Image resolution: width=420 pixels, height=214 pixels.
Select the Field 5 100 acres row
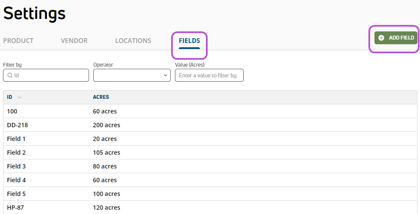pos(210,194)
